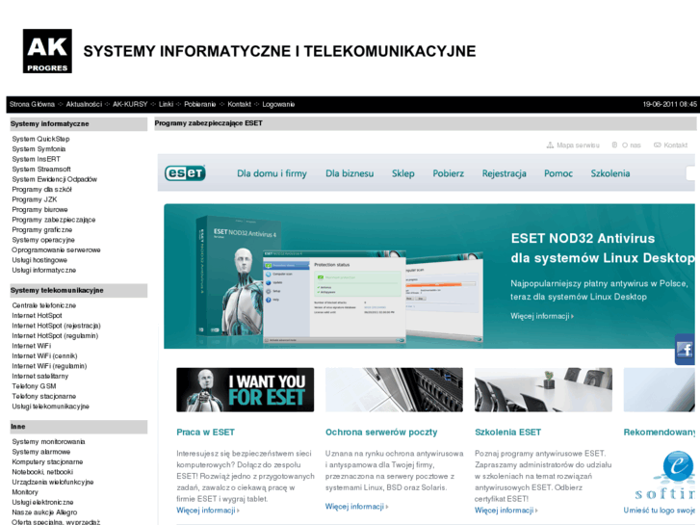Screen dimensions: 700x525
Task: Click the mail server protection thumbnail image
Action: (x=394, y=389)
